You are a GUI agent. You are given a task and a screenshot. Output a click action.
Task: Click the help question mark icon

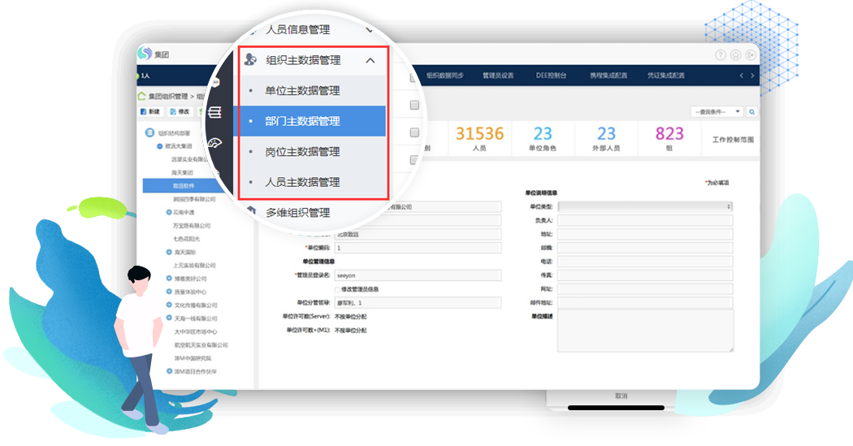pyautogui.click(x=720, y=55)
